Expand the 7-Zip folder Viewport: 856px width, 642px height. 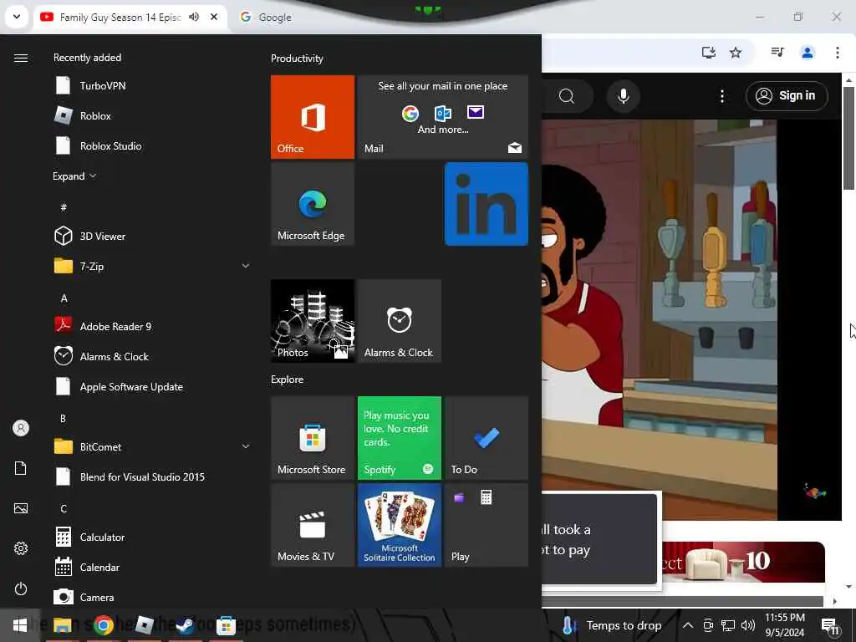[x=246, y=266]
